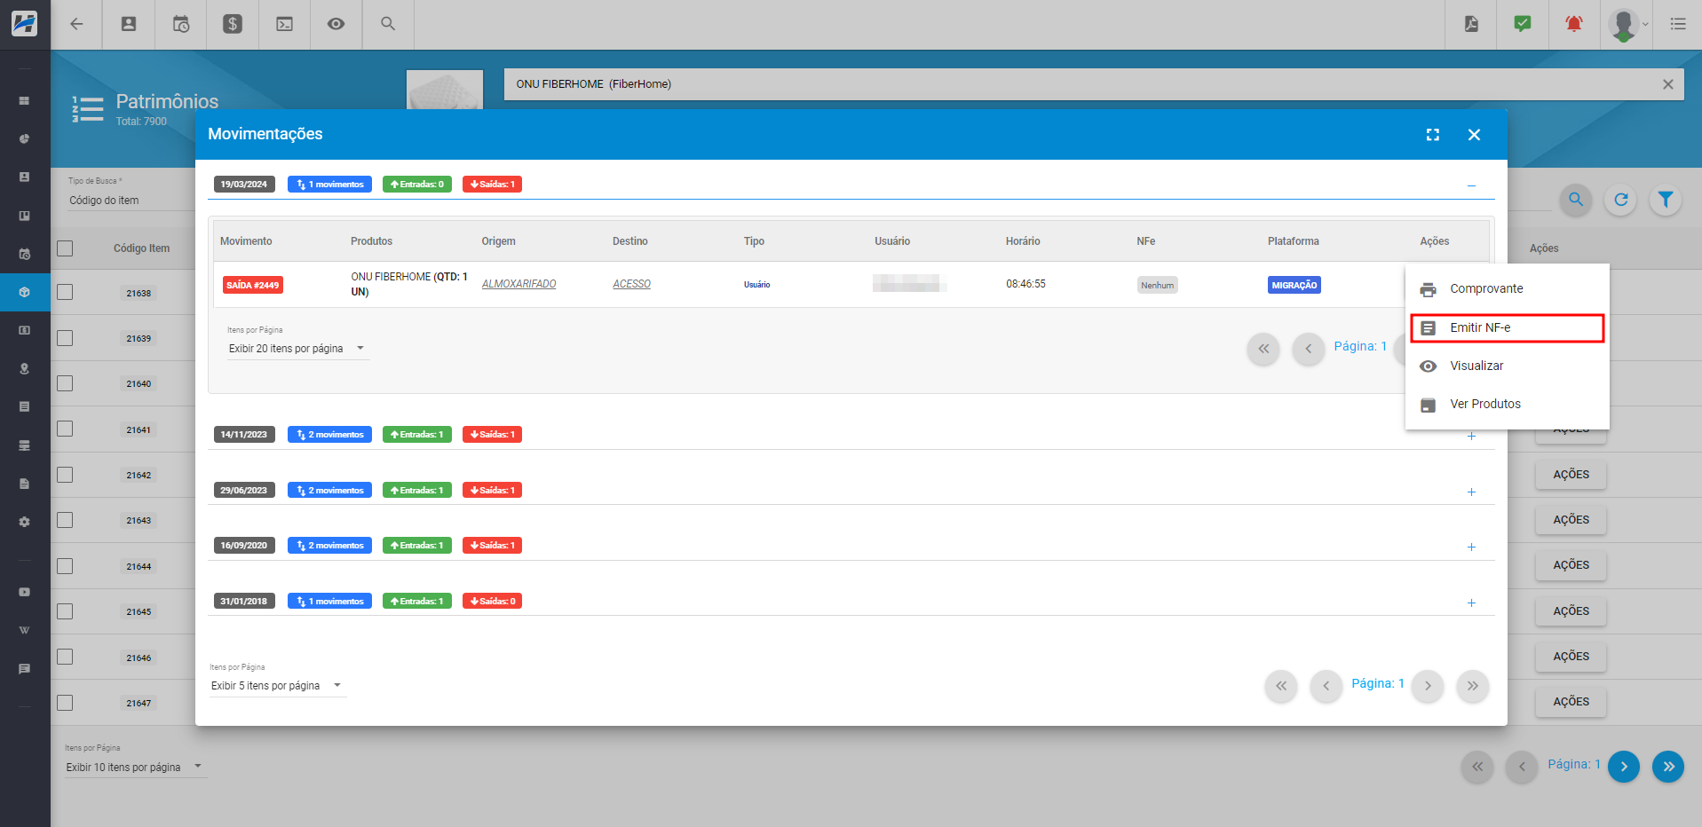Close the Movimentações dialog
Screen dimensions: 1702x827
tap(1474, 135)
